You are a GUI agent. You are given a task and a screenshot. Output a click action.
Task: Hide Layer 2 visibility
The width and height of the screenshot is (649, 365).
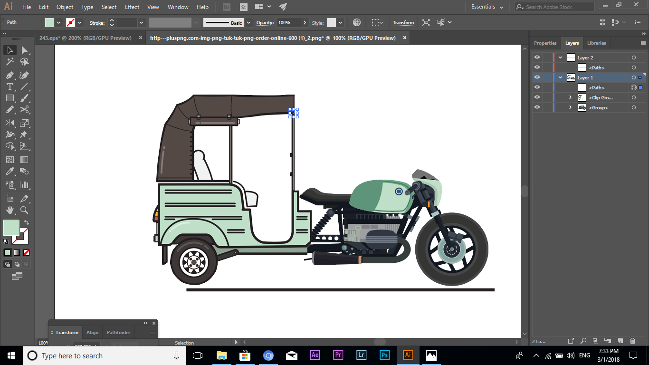[x=536, y=57]
